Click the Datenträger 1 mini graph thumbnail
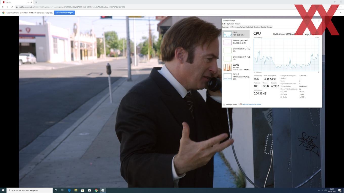 [227, 58]
